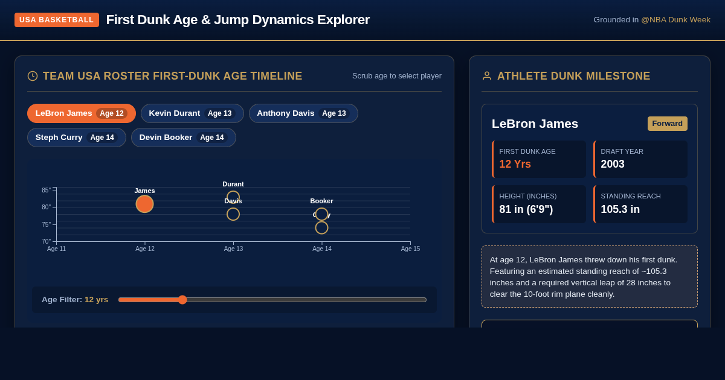
Task: Select the Steph Curry chip
Action: [x=77, y=138]
